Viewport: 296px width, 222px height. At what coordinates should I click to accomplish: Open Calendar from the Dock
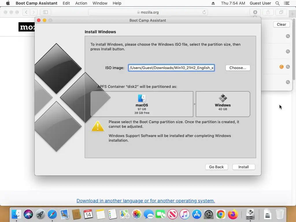click(x=88, y=214)
